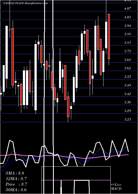This screenshot has width=138, height=194.
Task: Click the 3.94 price axis label
Action: pos(128,25)
